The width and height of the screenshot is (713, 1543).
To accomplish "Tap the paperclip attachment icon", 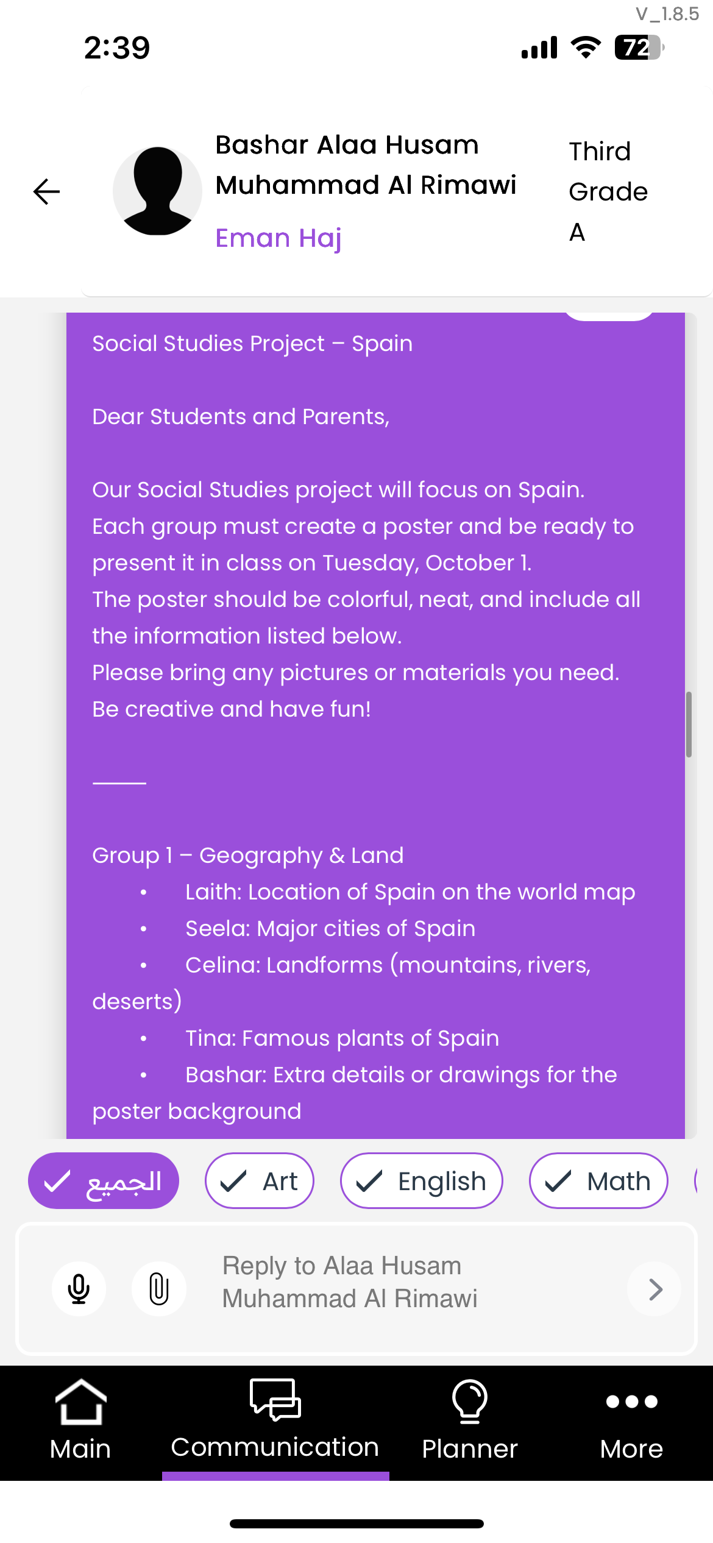I will tap(159, 1289).
